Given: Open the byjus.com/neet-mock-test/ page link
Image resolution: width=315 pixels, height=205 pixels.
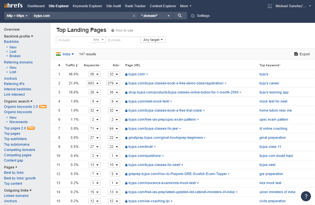Looking at the screenshot, I should (x=149, y=101).
